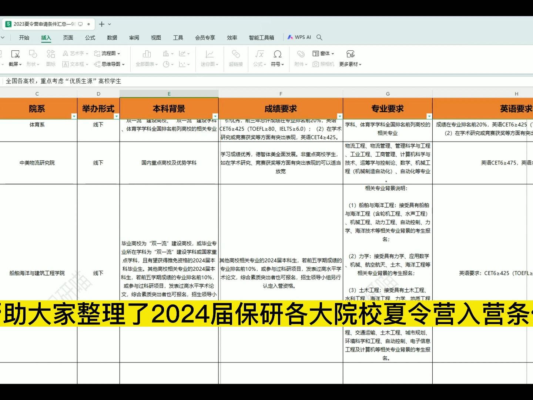Screen dimensions: 533x400
Task: Click the 本科背景 header cell
Action: tap(169, 109)
